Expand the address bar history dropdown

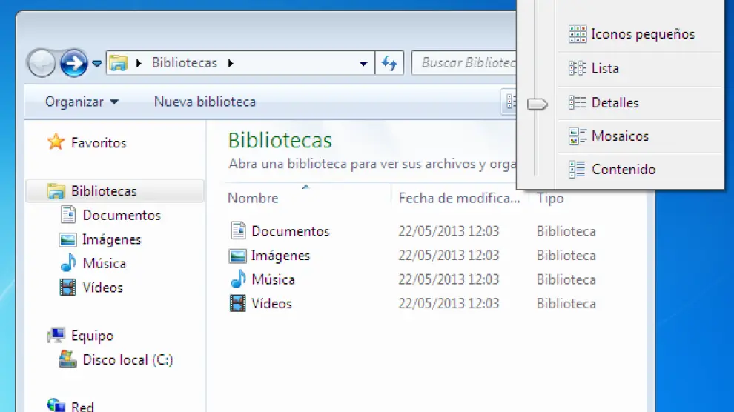[363, 64]
